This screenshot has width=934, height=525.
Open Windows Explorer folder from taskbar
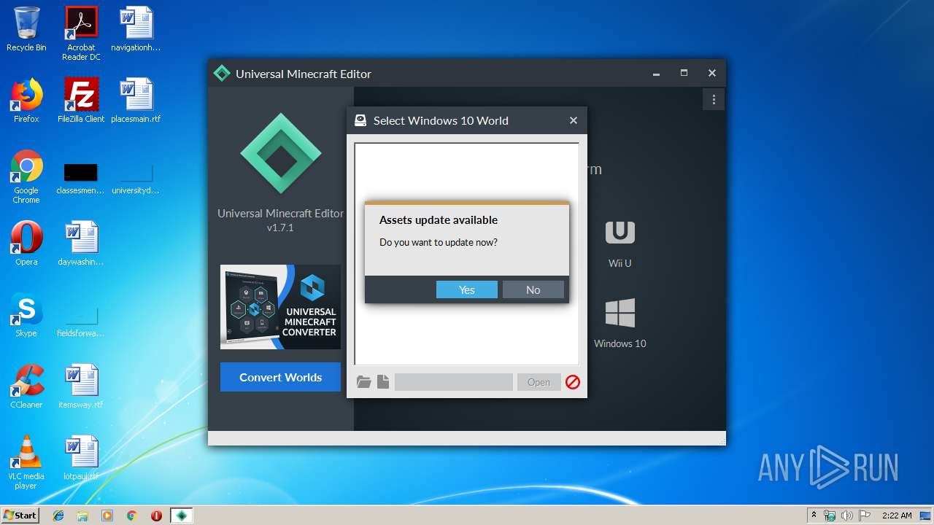pyautogui.click(x=82, y=516)
